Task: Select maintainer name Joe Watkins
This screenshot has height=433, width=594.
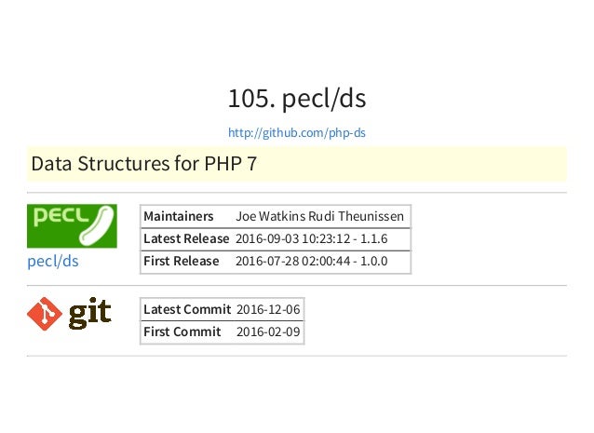Action: click(x=271, y=216)
